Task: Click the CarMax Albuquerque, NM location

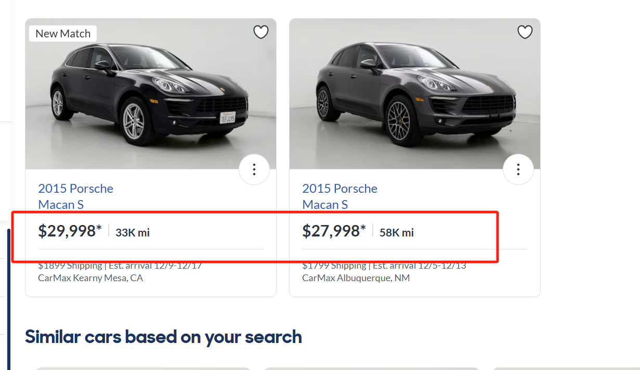Action: (x=356, y=278)
